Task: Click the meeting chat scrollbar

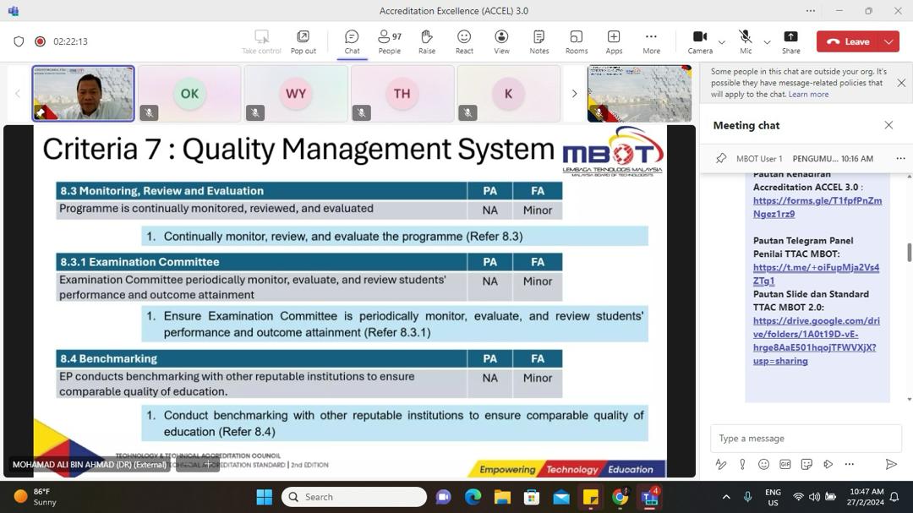Action: pyautogui.click(x=909, y=253)
